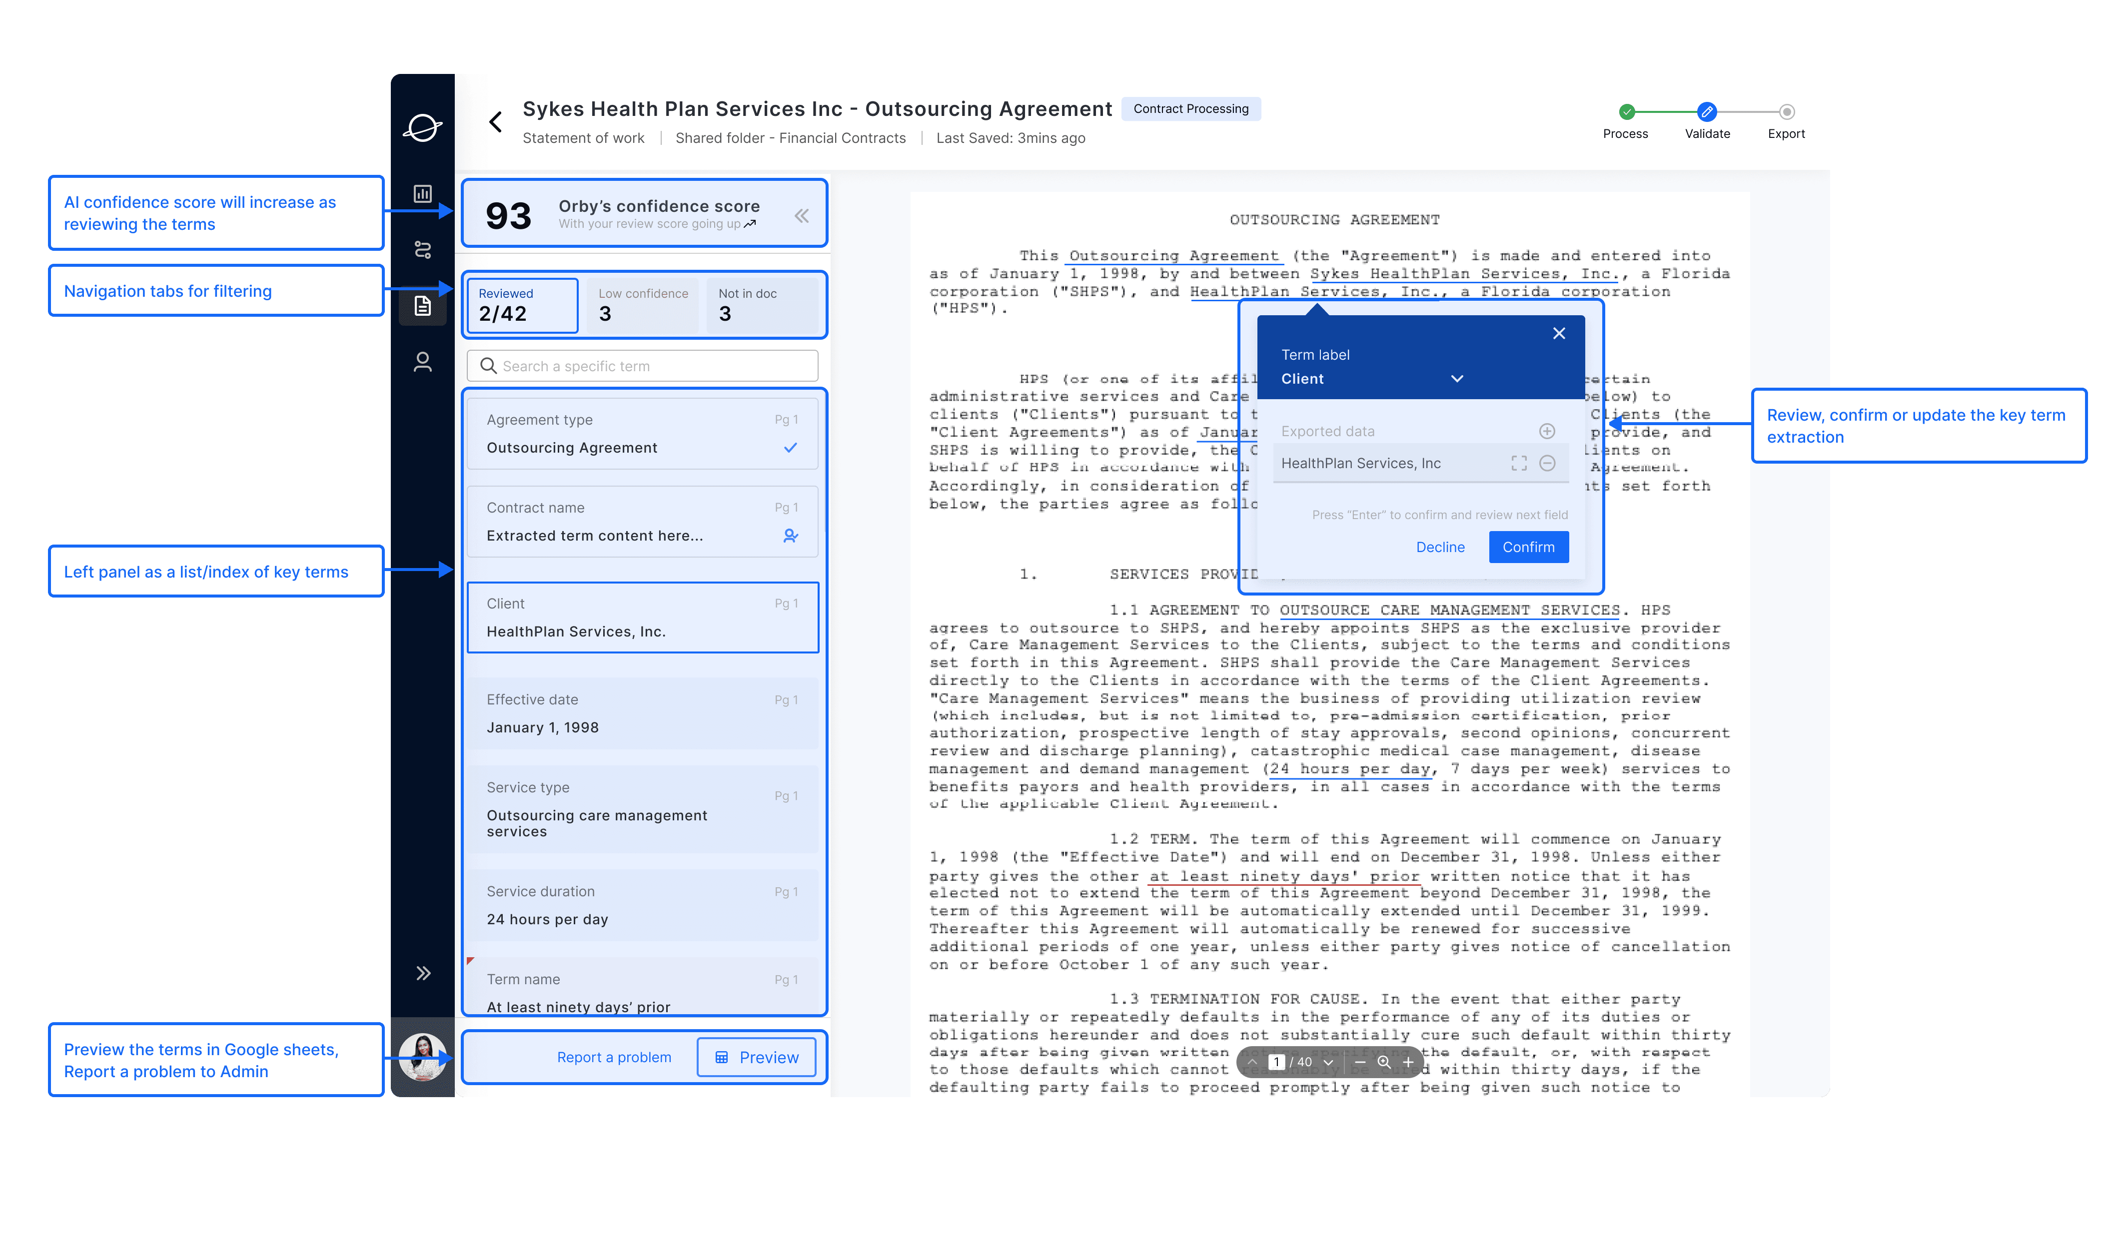Screen dimensions: 2122x1251
Task: Remove HealthPlan Services entry with minus icon
Action: click(x=1546, y=463)
